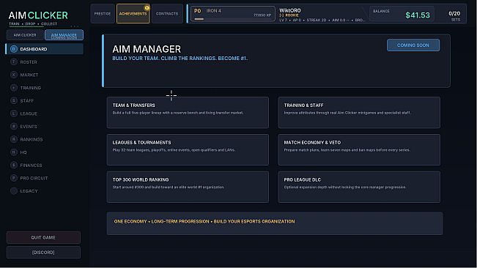Click the HQ sidebar icon
Screen dimensions: 477x268
[14, 152]
